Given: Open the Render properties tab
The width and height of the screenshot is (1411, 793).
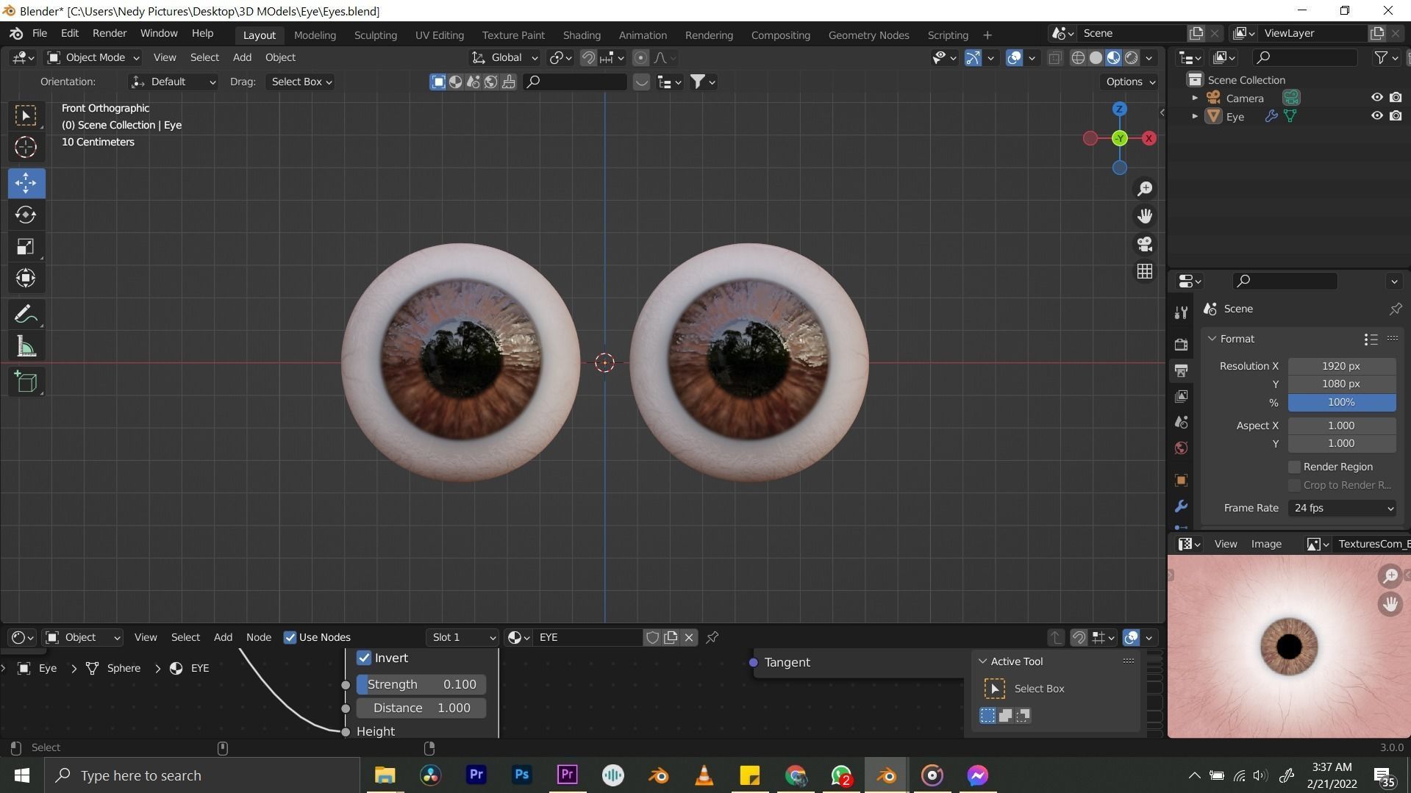Looking at the screenshot, I should tap(1181, 344).
